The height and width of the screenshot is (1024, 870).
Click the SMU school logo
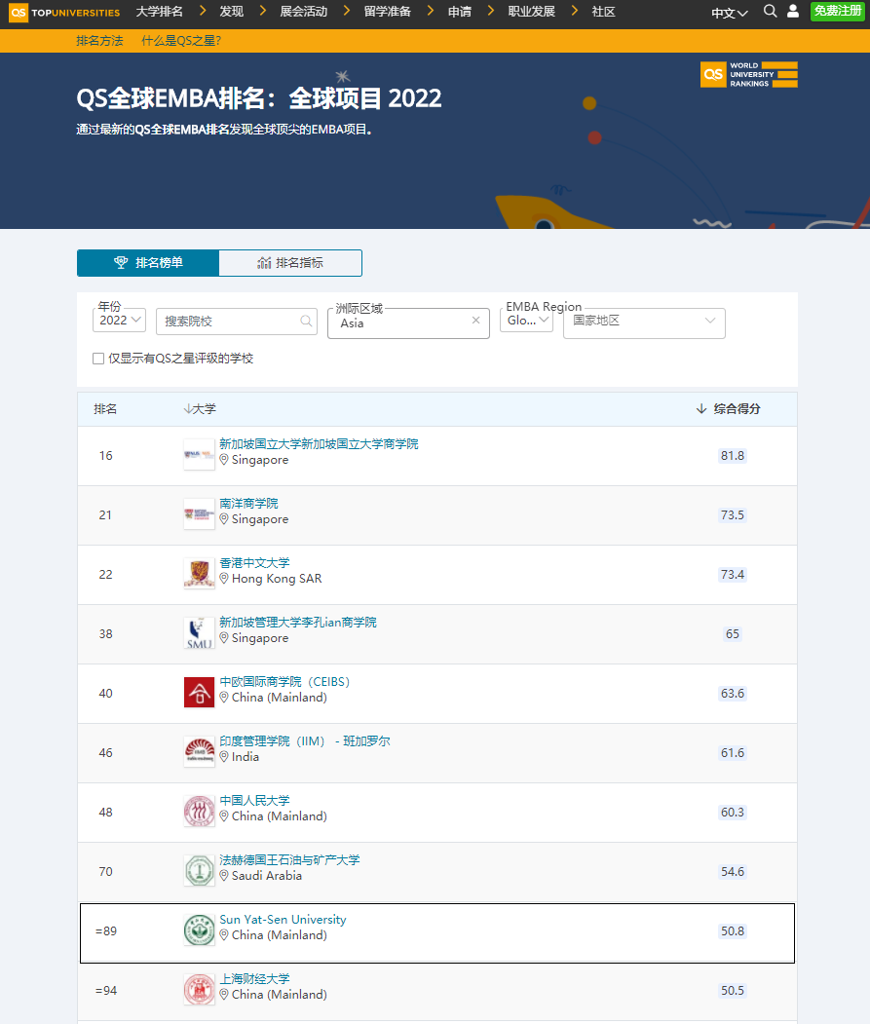(199, 633)
